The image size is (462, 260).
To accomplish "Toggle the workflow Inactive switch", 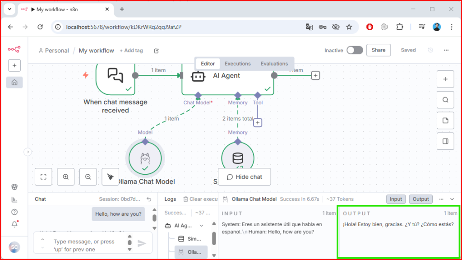I will 355,50.
